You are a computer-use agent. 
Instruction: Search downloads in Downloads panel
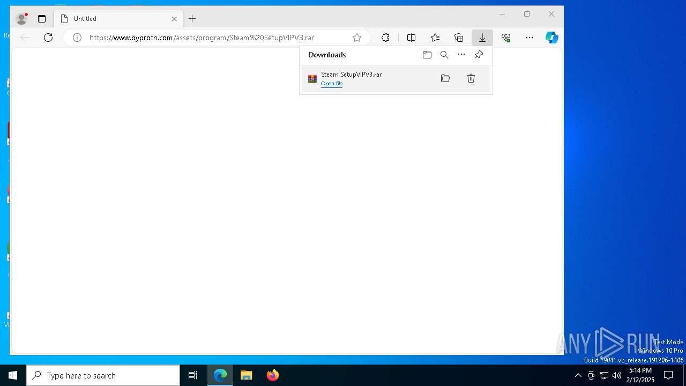(x=444, y=55)
